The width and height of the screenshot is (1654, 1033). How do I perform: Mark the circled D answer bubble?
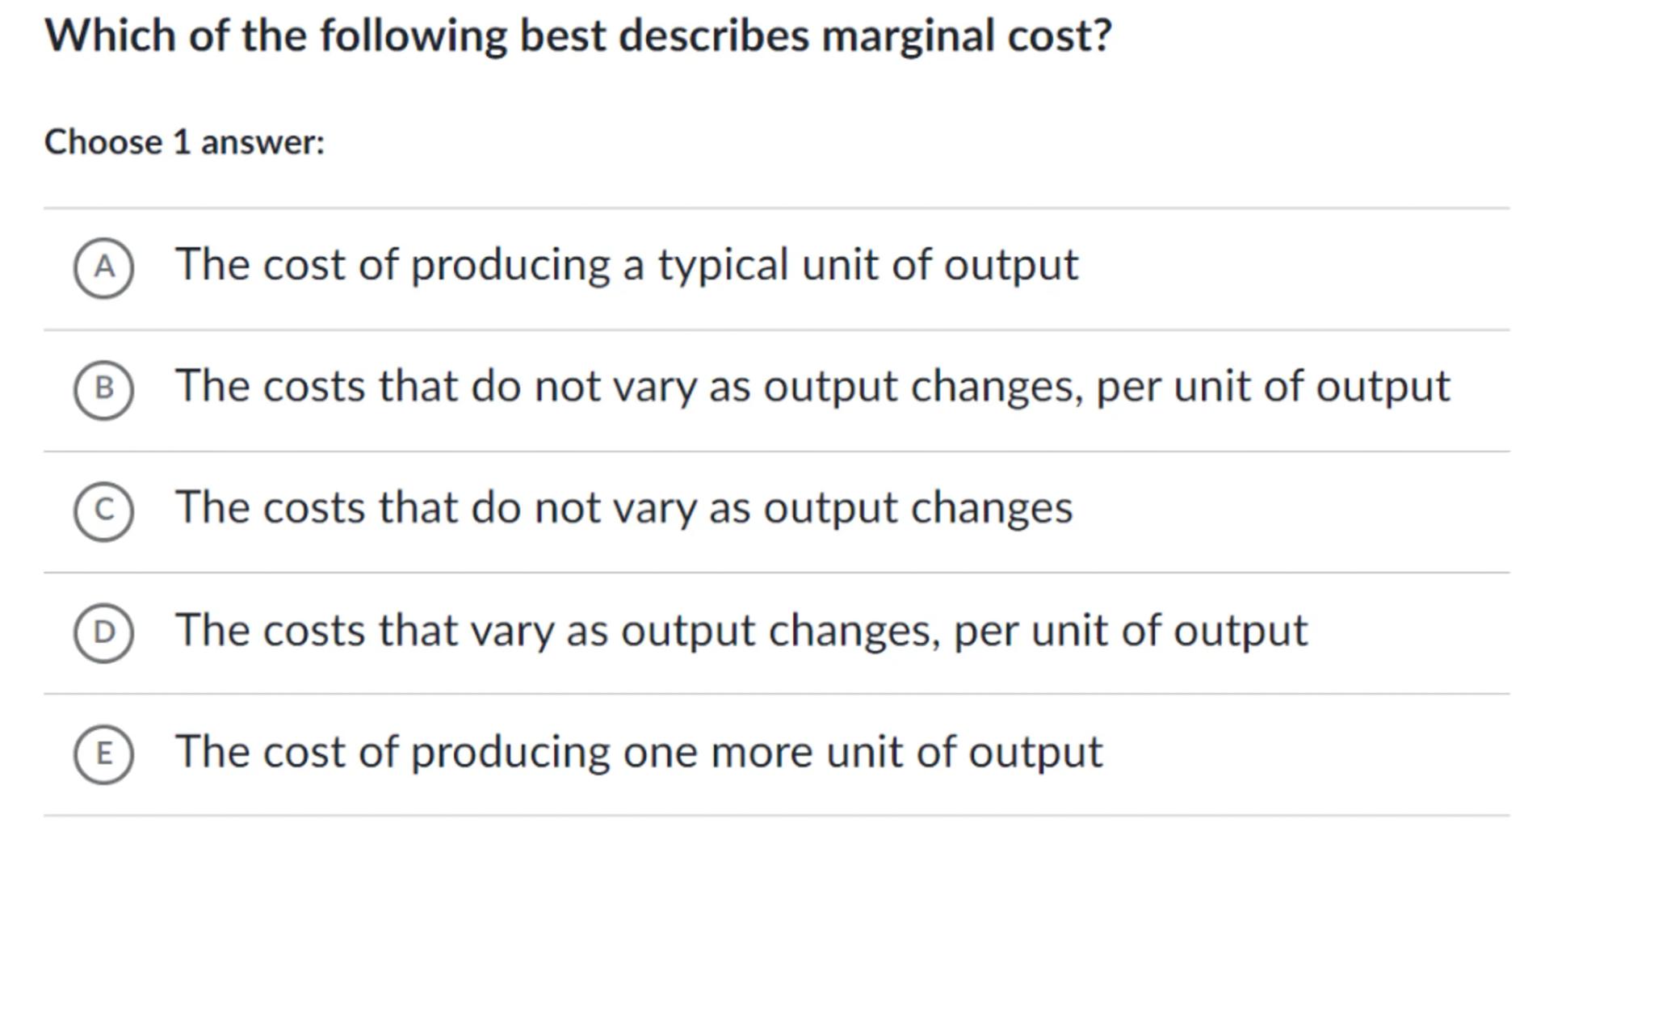click(x=104, y=632)
